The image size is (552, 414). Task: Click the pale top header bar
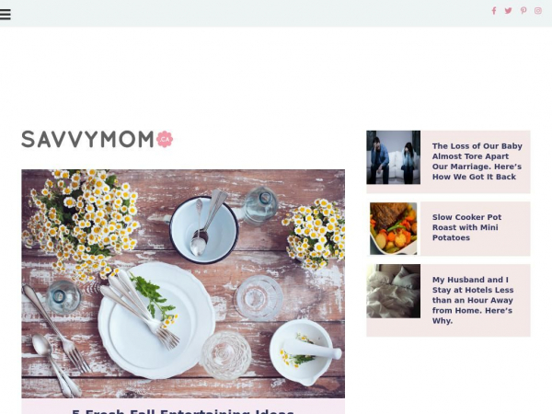[x=247, y=14]
